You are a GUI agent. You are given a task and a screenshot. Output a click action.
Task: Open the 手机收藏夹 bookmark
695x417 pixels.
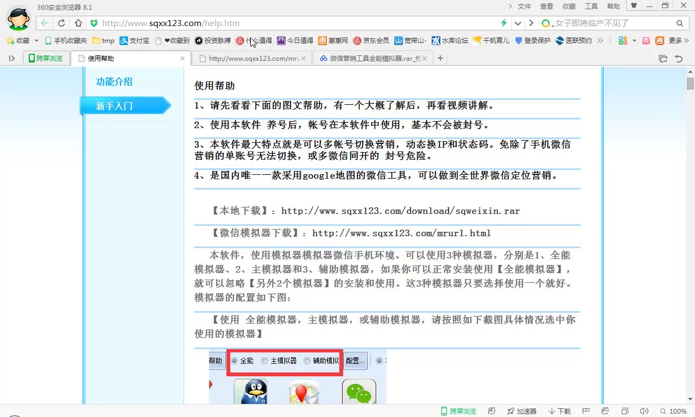tap(66, 41)
